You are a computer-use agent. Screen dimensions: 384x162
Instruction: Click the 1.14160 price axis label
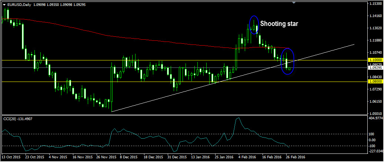(376, 16)
